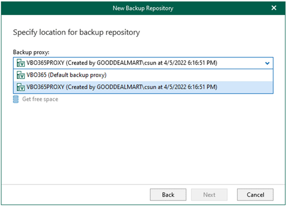Viewport: 286px width, 206px height.
Task: Choose VBO365PROXY entry in dropdown list
Action: (143, 87)
